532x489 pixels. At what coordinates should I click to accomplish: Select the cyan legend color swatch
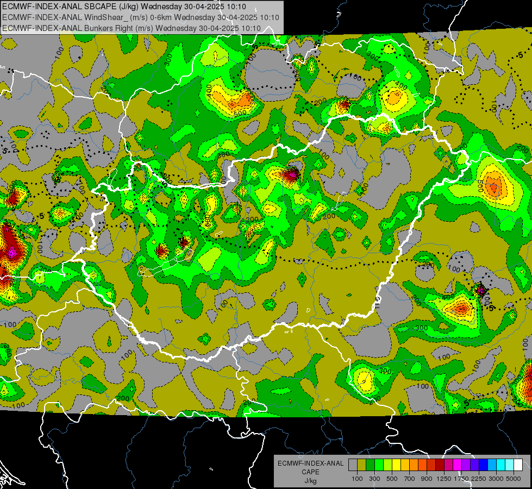(501, 465)
